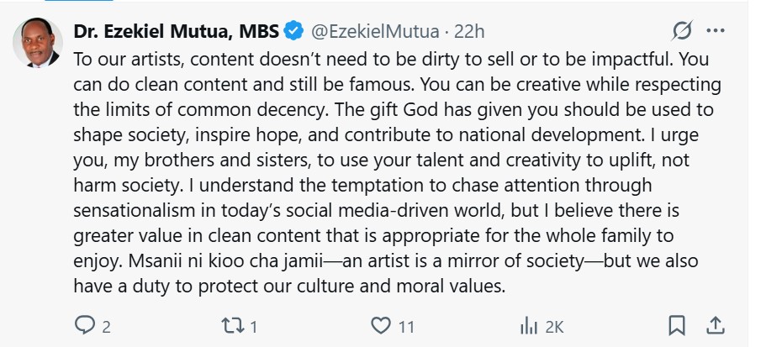Click the Grok slashed-circle icon
The height and width of the screenshot is (347, 782).
681,32
